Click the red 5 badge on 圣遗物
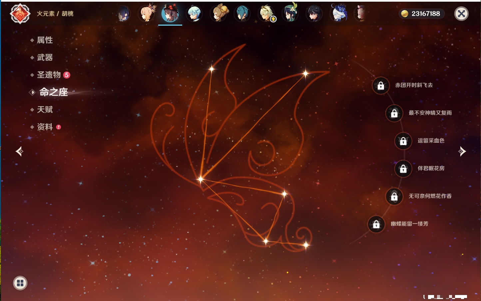The height and width of the screenshot is (301, 481). [x=67, y=75]
